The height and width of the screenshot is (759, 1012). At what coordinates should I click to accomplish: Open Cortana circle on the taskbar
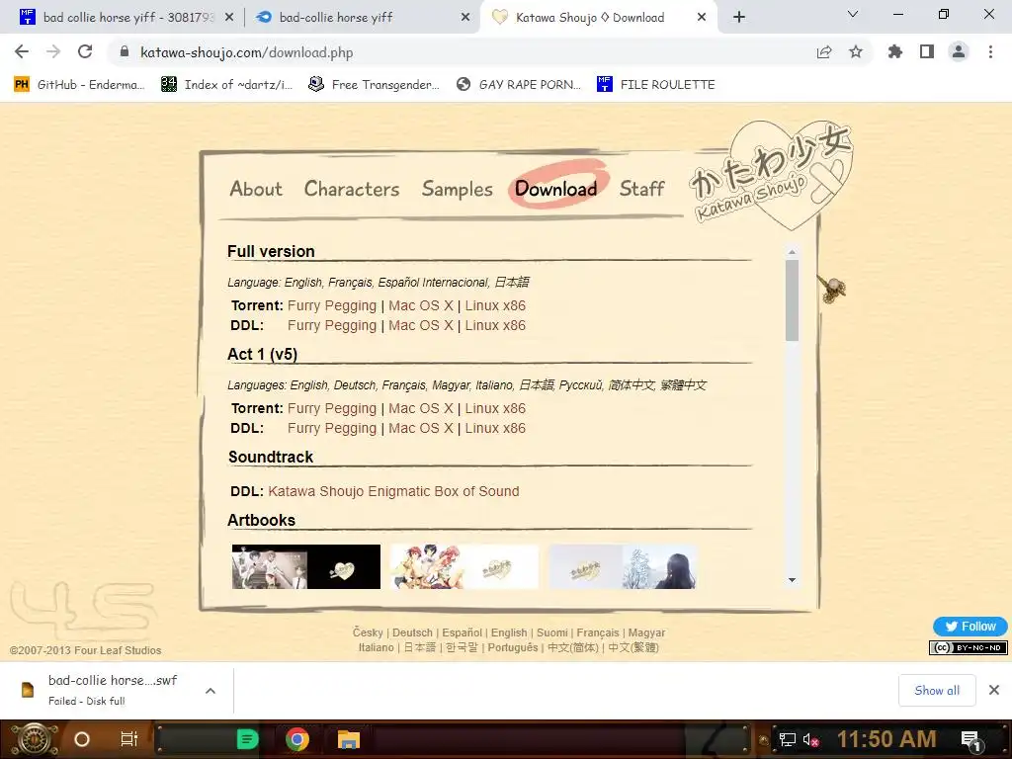pyautogui.click(x=82, y=739)
